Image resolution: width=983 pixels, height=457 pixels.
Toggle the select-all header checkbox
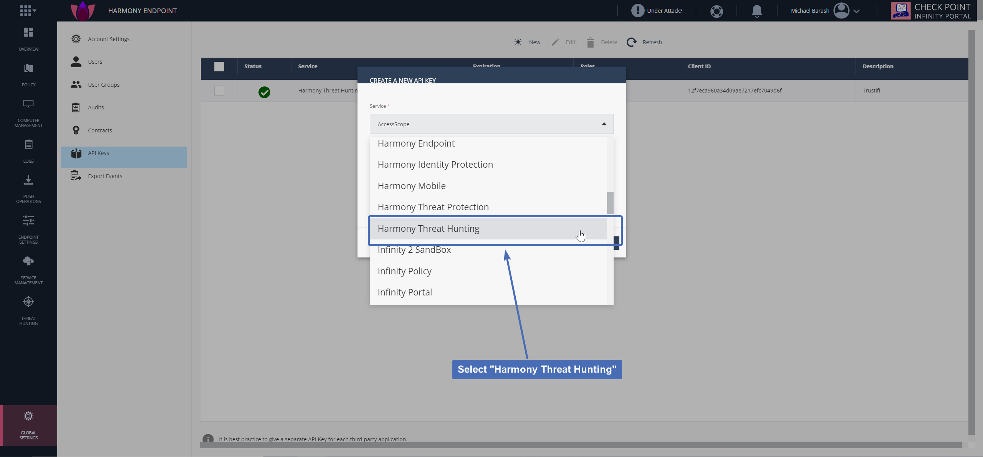pyautogui.click(x=219, y=66)
